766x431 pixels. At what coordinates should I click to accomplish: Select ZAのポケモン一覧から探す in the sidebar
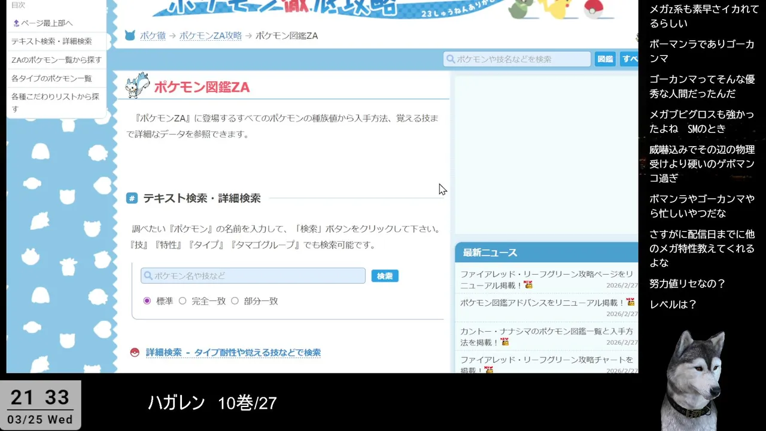(56, 60)
